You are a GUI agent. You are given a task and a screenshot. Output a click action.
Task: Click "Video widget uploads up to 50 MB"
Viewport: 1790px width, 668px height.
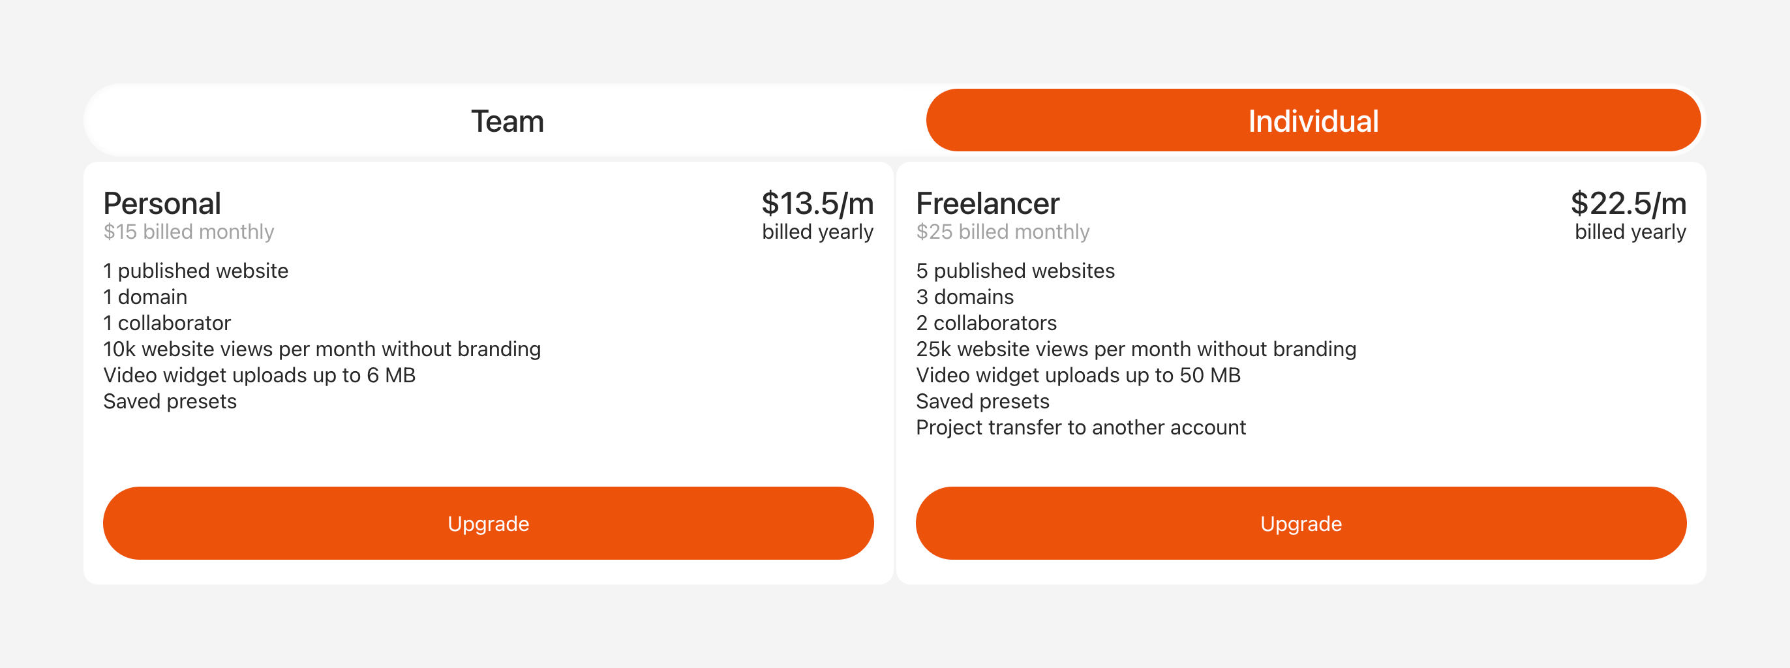click(1078, 375)
